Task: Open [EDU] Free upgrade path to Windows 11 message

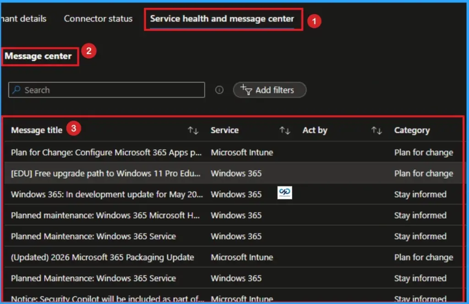Action: point(106,174)
